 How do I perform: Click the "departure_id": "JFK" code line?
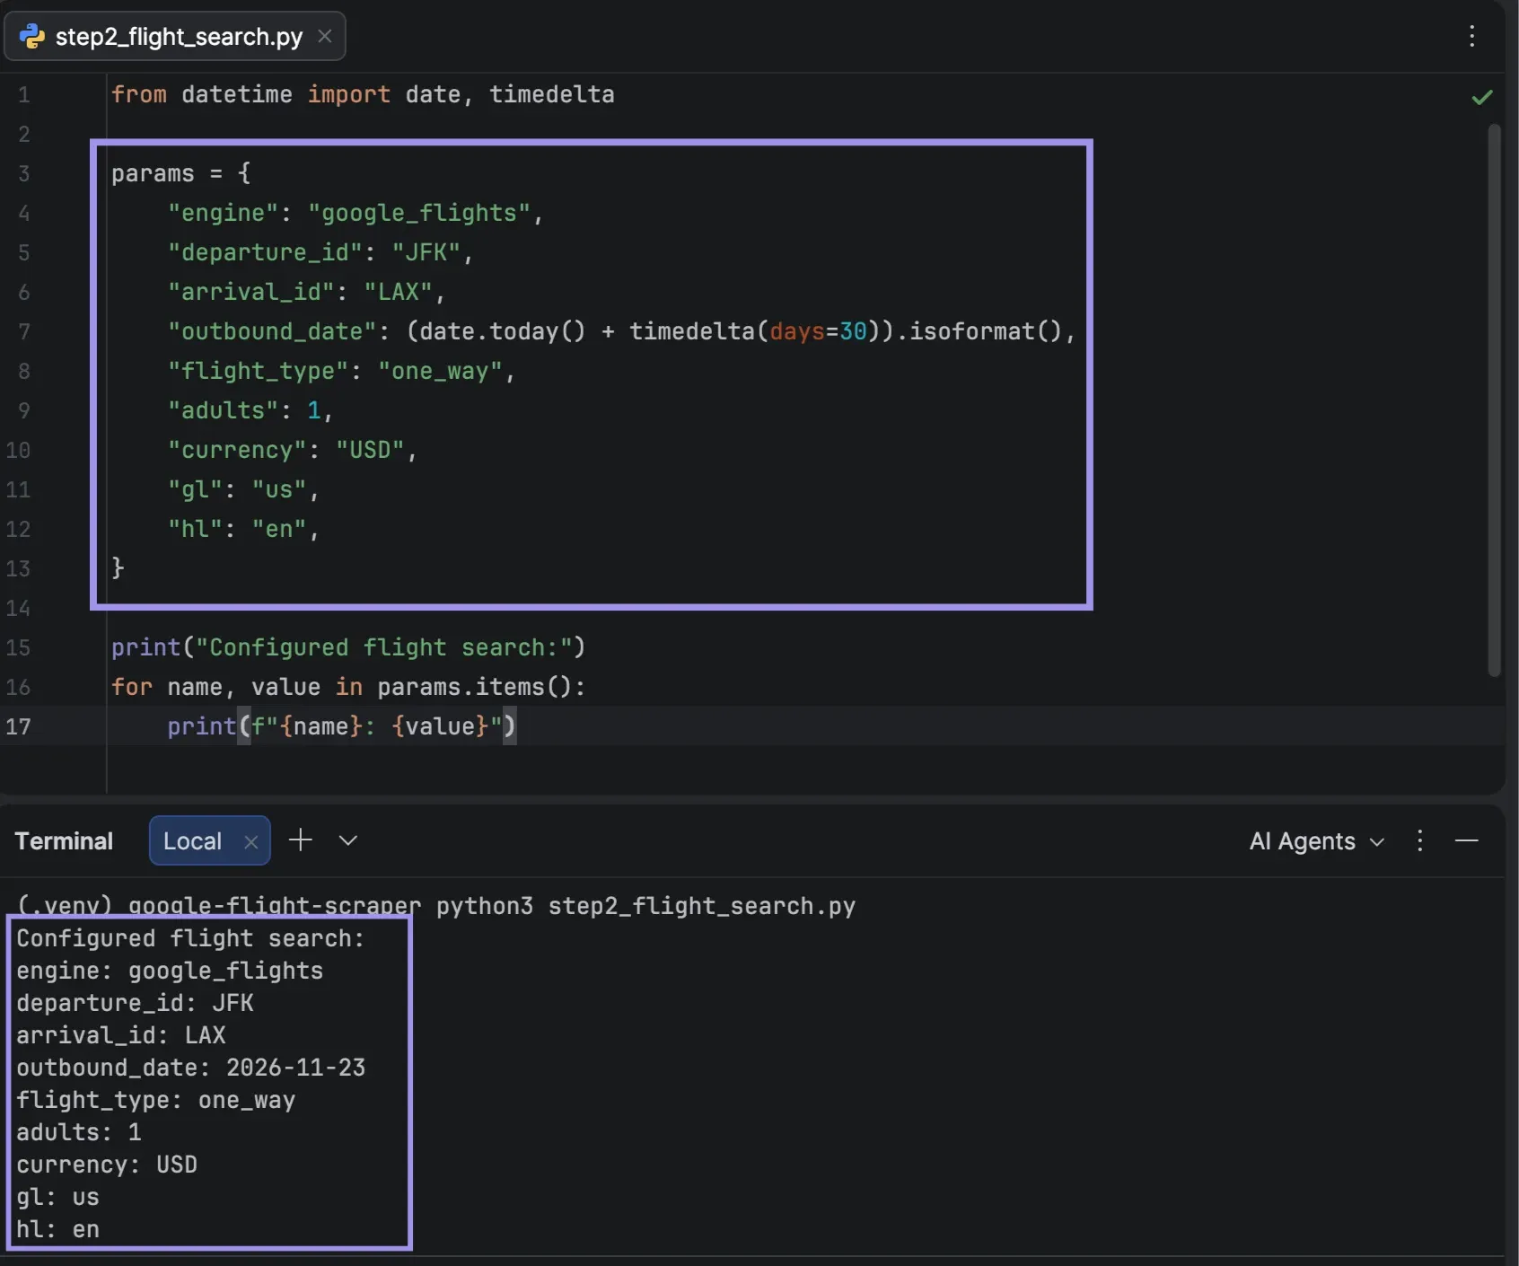(320, 252)
